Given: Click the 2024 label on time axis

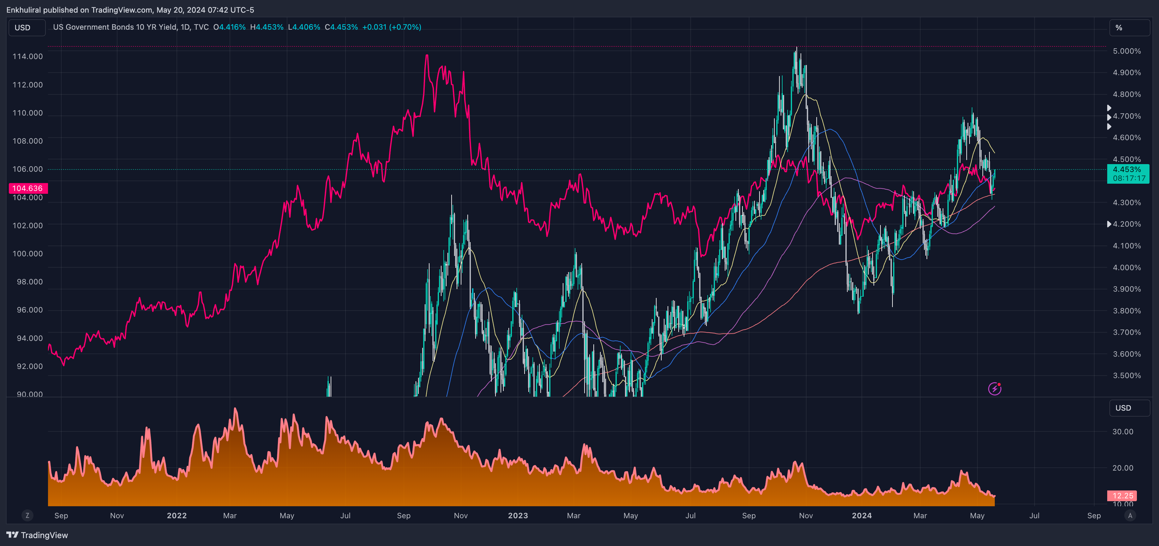Looking at the screenshot, I should (x=862, y=515).
